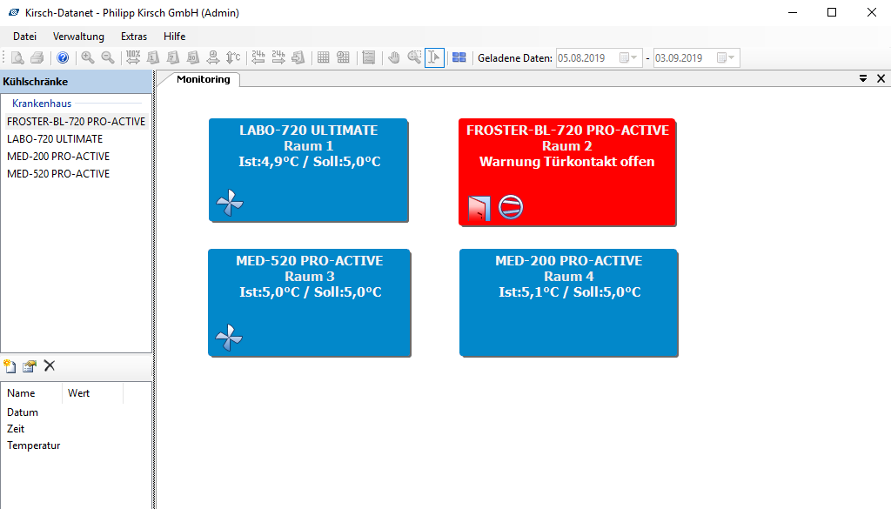Click the open door warning icon
The image size is (891, 509).
pos(479,208)
